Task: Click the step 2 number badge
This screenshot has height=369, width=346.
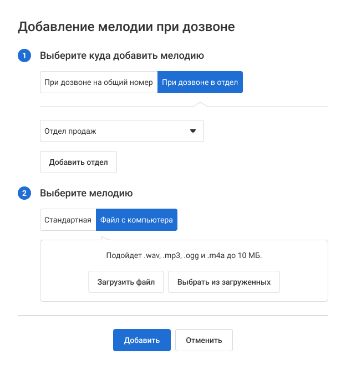Action: click(24, 194)
